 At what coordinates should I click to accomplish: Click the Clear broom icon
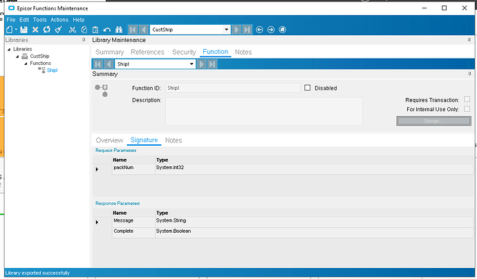pyautogui.click(x=58, y=30)
